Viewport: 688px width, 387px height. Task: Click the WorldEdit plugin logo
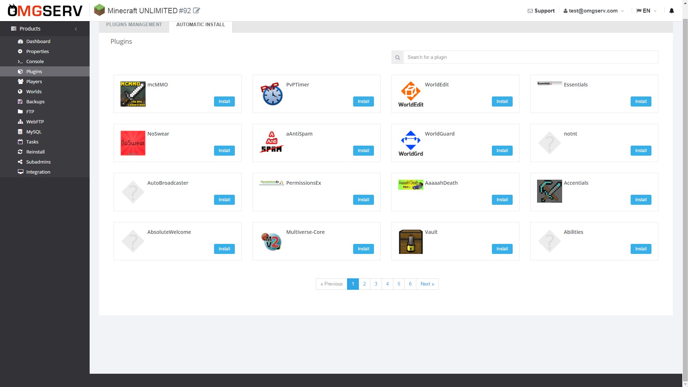411,94
